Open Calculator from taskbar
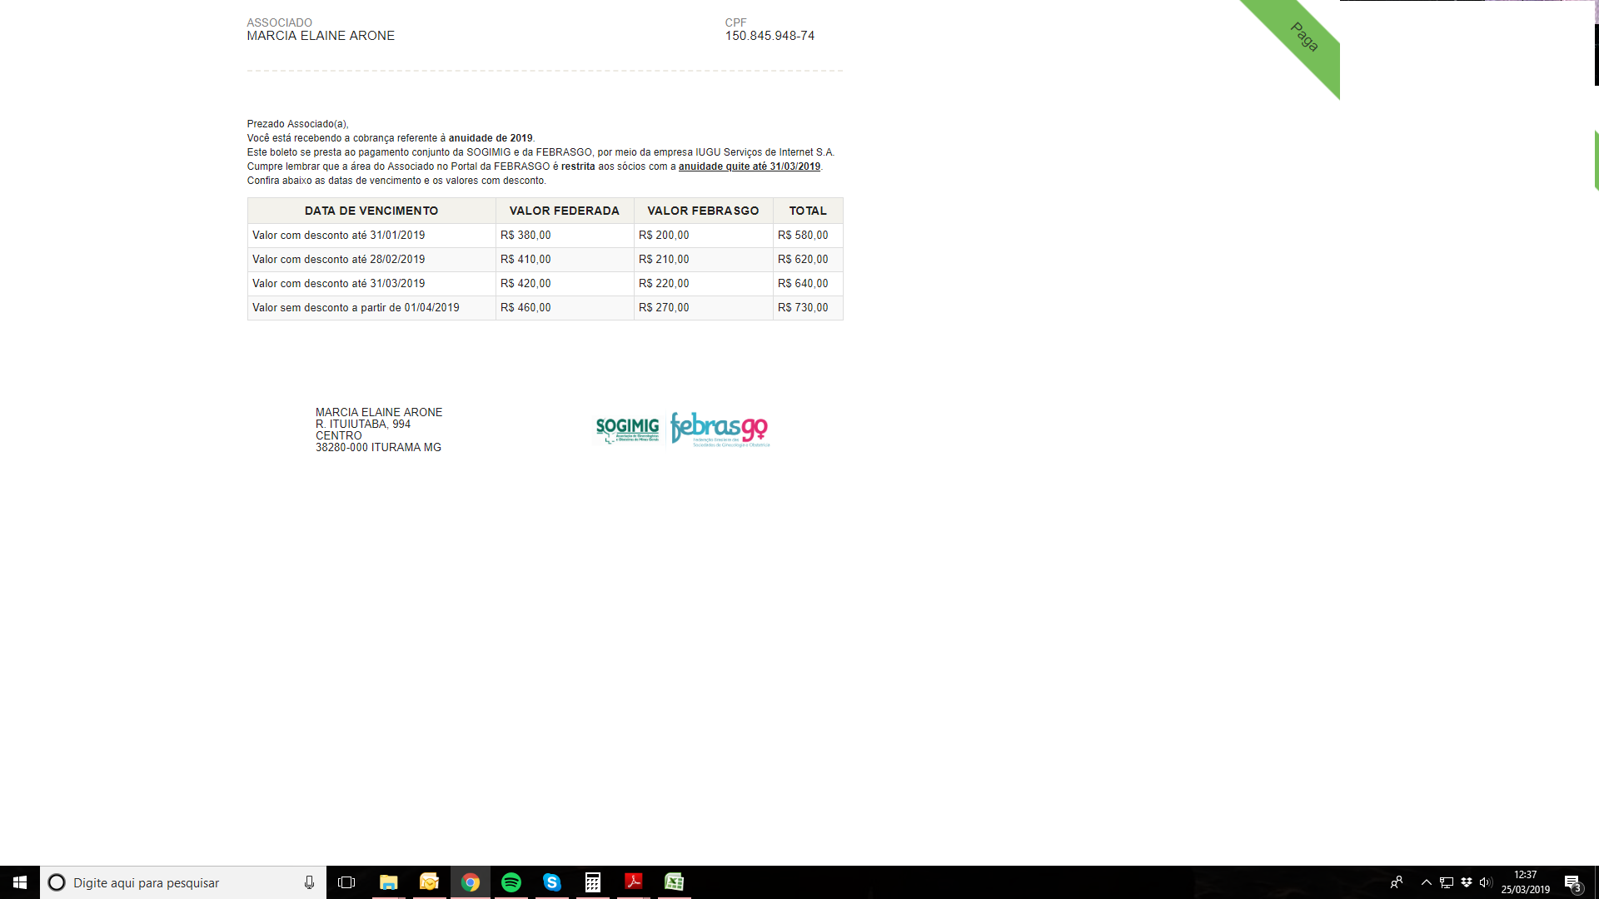 point(593,882)
